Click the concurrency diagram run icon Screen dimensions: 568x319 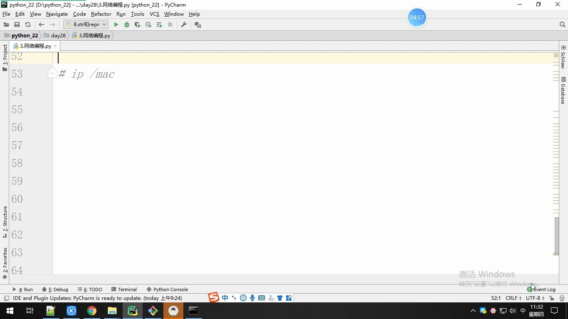(x=159, y=25)
